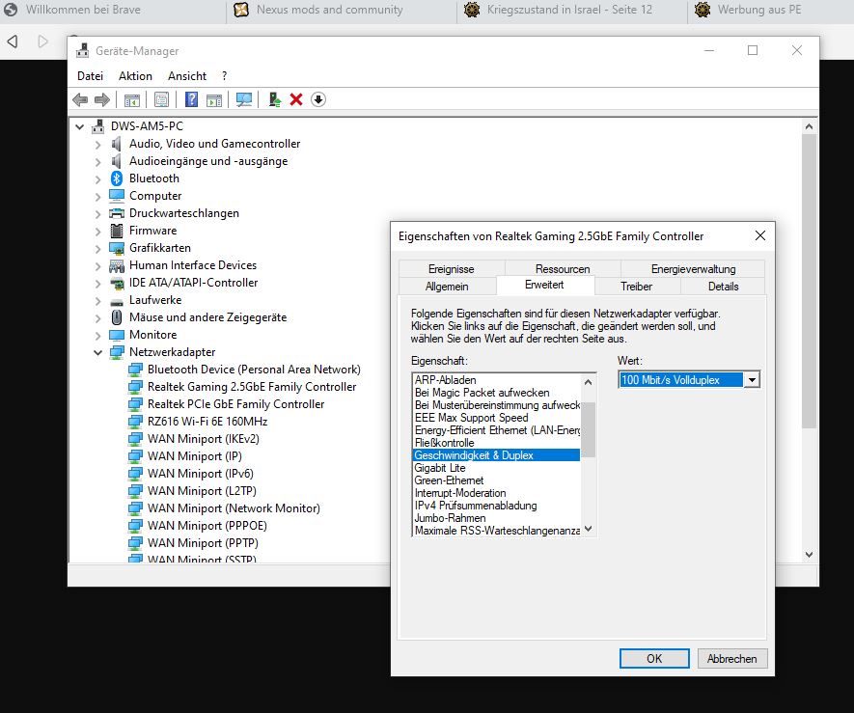Viewport: 854px width, 713px height.
Task: Collapse the Netzwerkadapter category
Action: pyautogui.click(x=97, y=352)
